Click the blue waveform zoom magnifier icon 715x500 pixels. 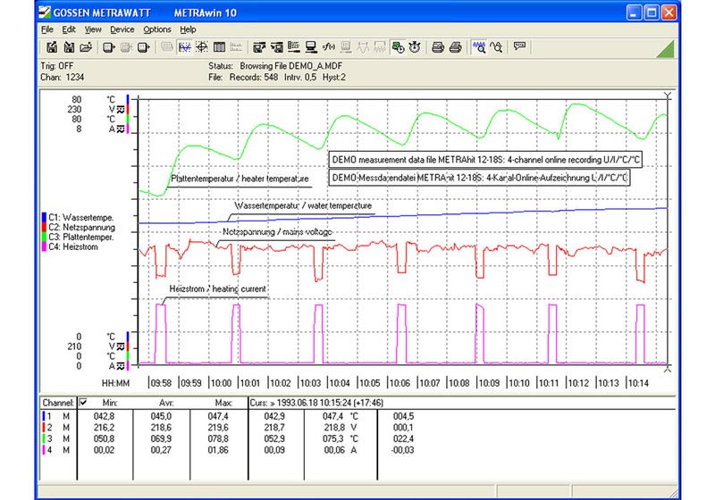pyautogui.click(x=479, y=47)
